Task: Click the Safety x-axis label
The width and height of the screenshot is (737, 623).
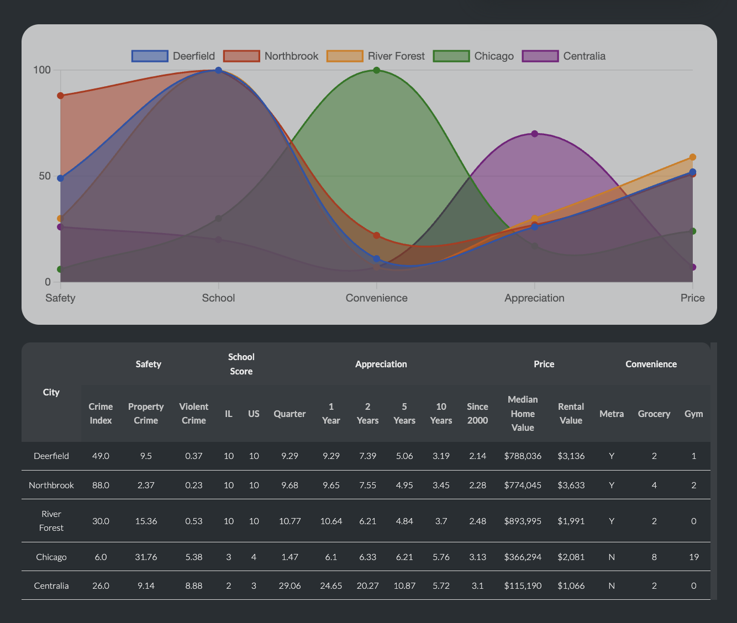Action: pos(60,298)
